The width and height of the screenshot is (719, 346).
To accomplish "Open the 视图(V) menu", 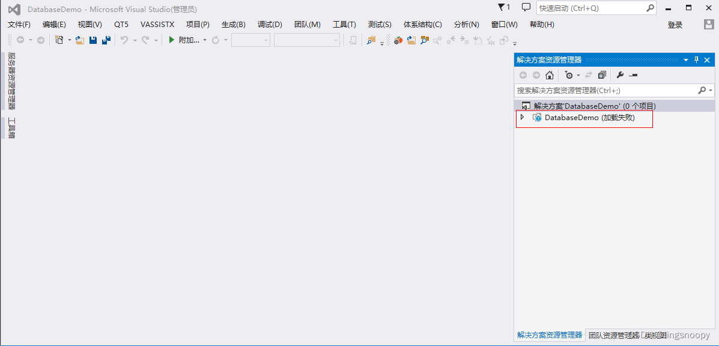I will point(90,25).
